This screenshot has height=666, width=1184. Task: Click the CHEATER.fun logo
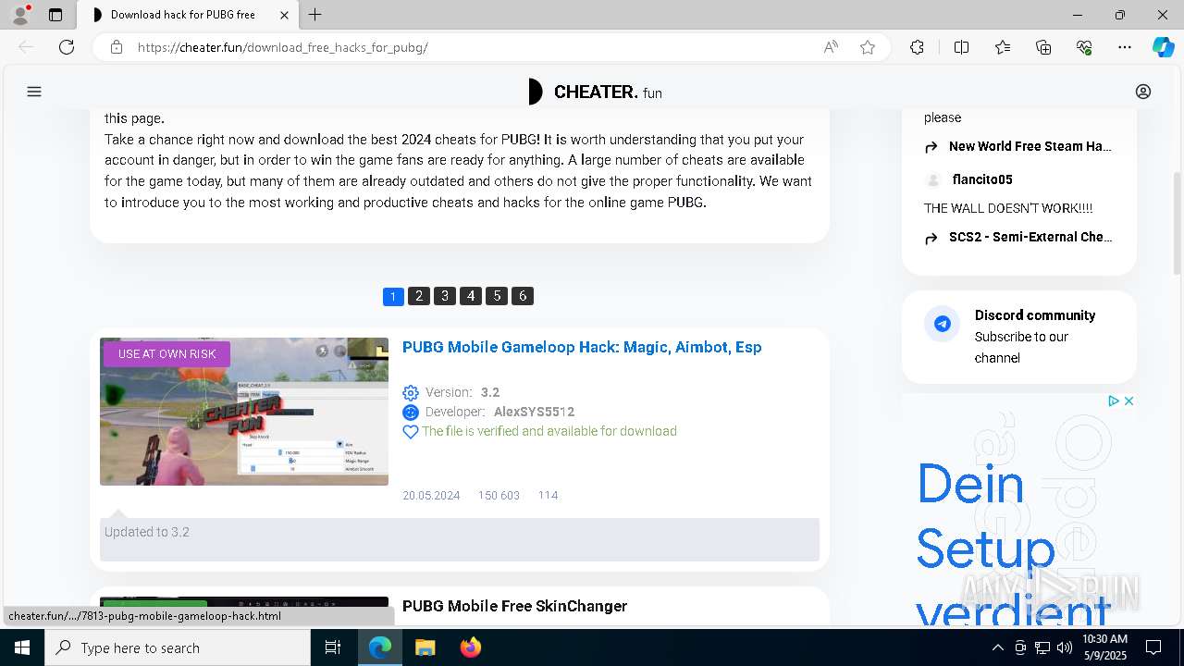click(x=594, y=92)
